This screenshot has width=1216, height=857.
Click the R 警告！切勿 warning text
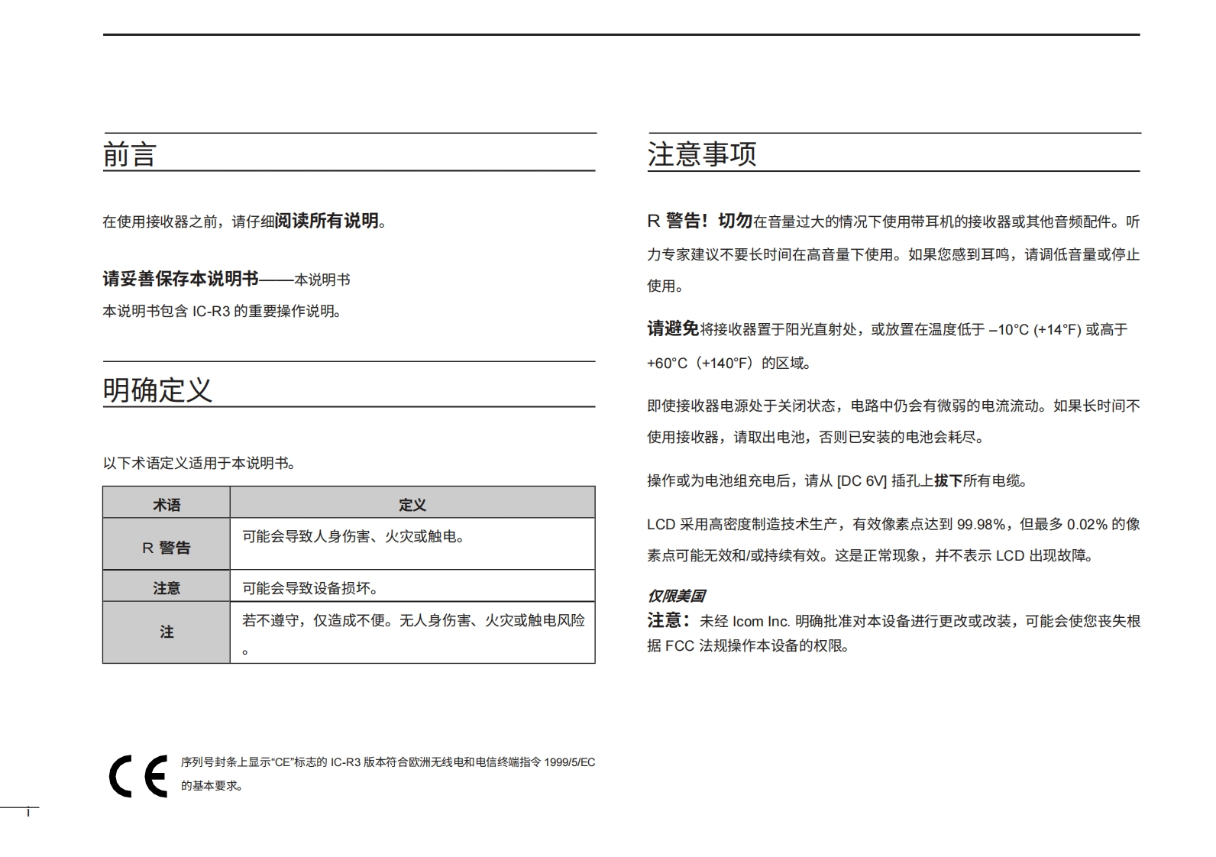(x=700, y=222)
